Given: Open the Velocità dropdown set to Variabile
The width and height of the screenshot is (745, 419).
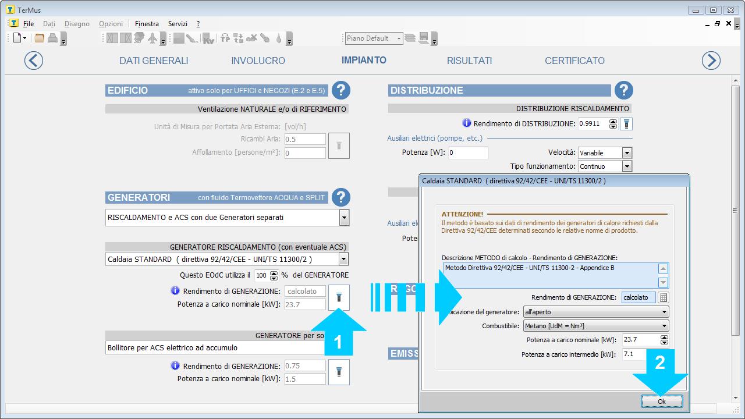Looking at the screenshot, I should (x=627, y=153).
